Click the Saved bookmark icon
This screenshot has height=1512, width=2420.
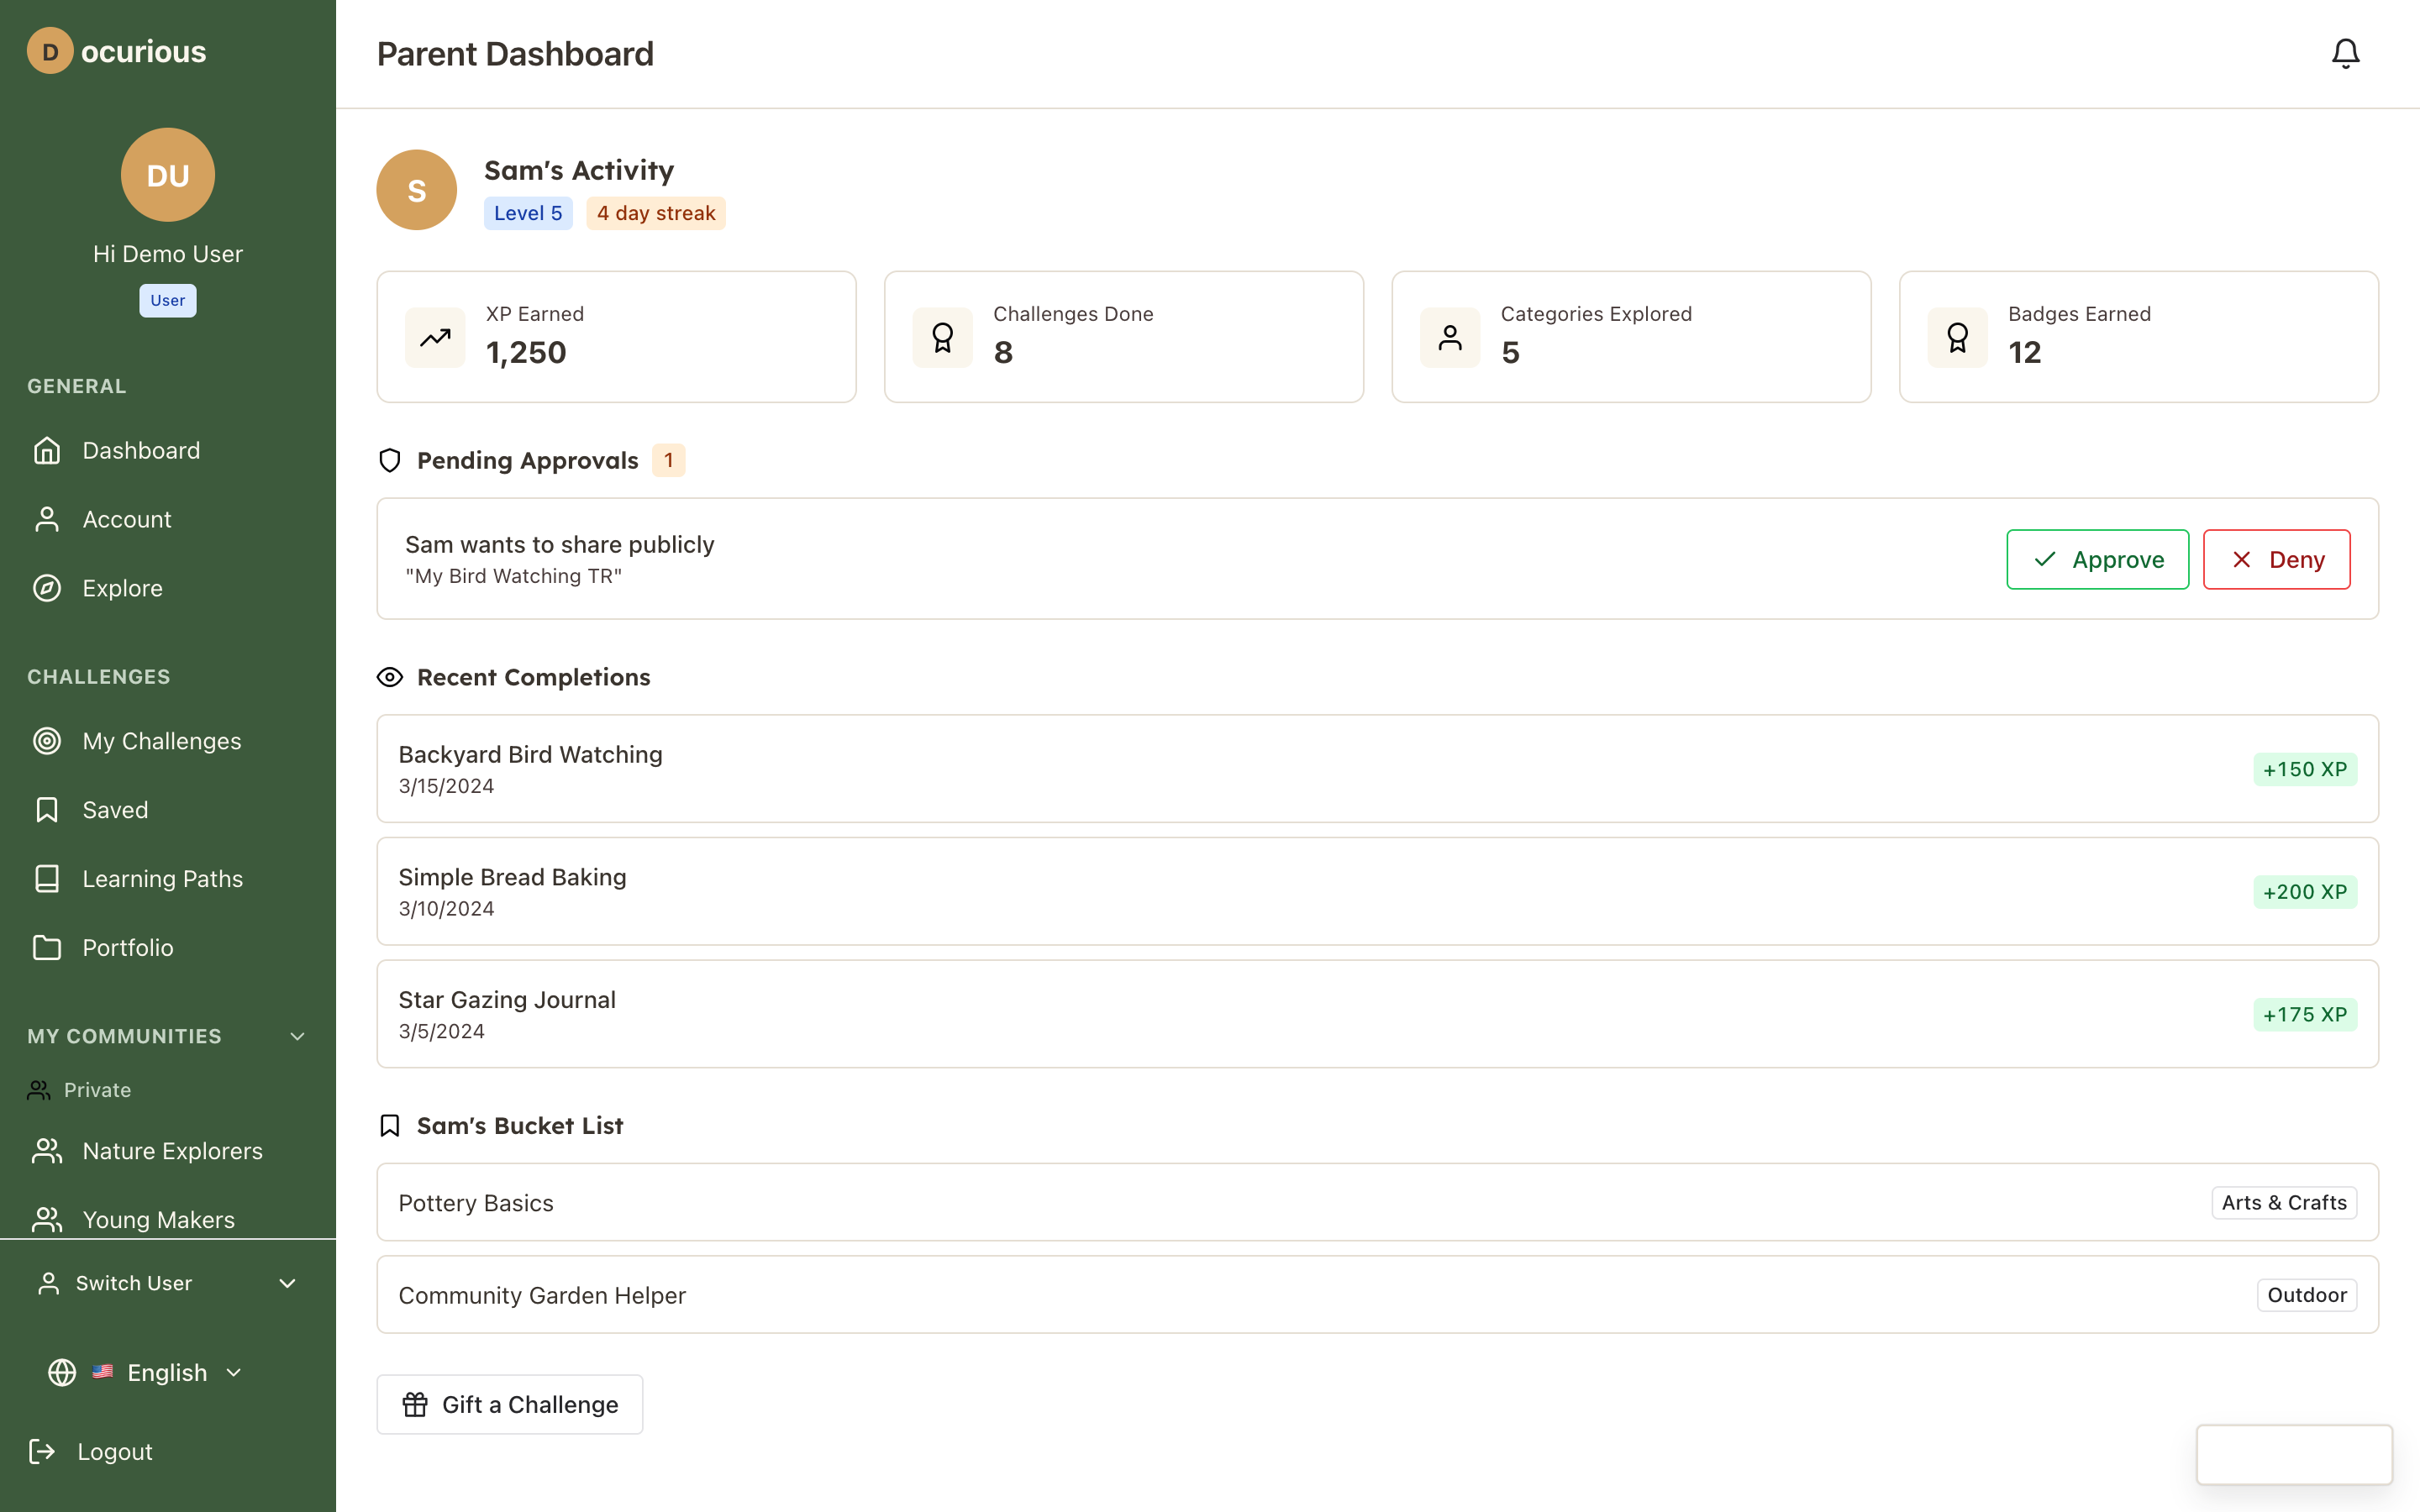pos(47,809)
